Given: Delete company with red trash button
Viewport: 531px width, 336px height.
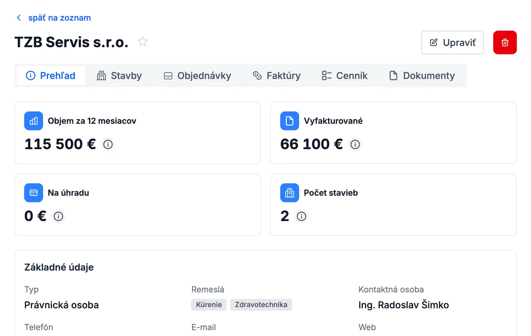Looking at the screenshot, I should [505, 42].
